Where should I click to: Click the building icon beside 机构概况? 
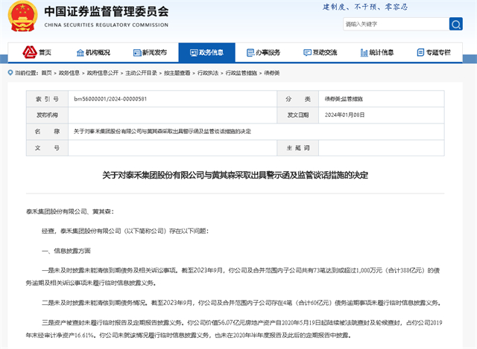(80, 53)
